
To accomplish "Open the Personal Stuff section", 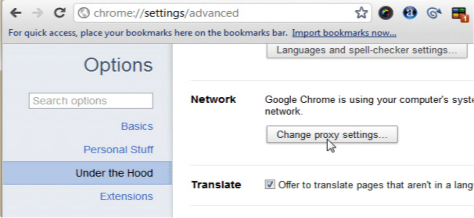I will [118, 150].
